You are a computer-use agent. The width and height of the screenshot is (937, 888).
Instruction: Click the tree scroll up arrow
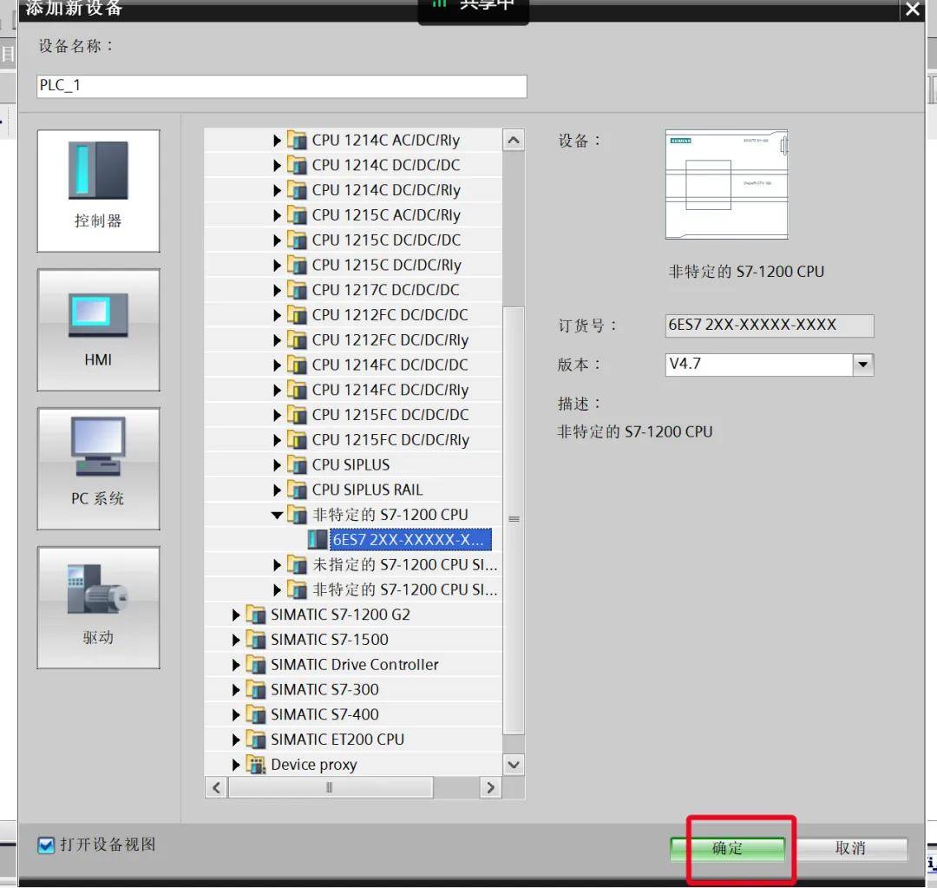point(514,141)
